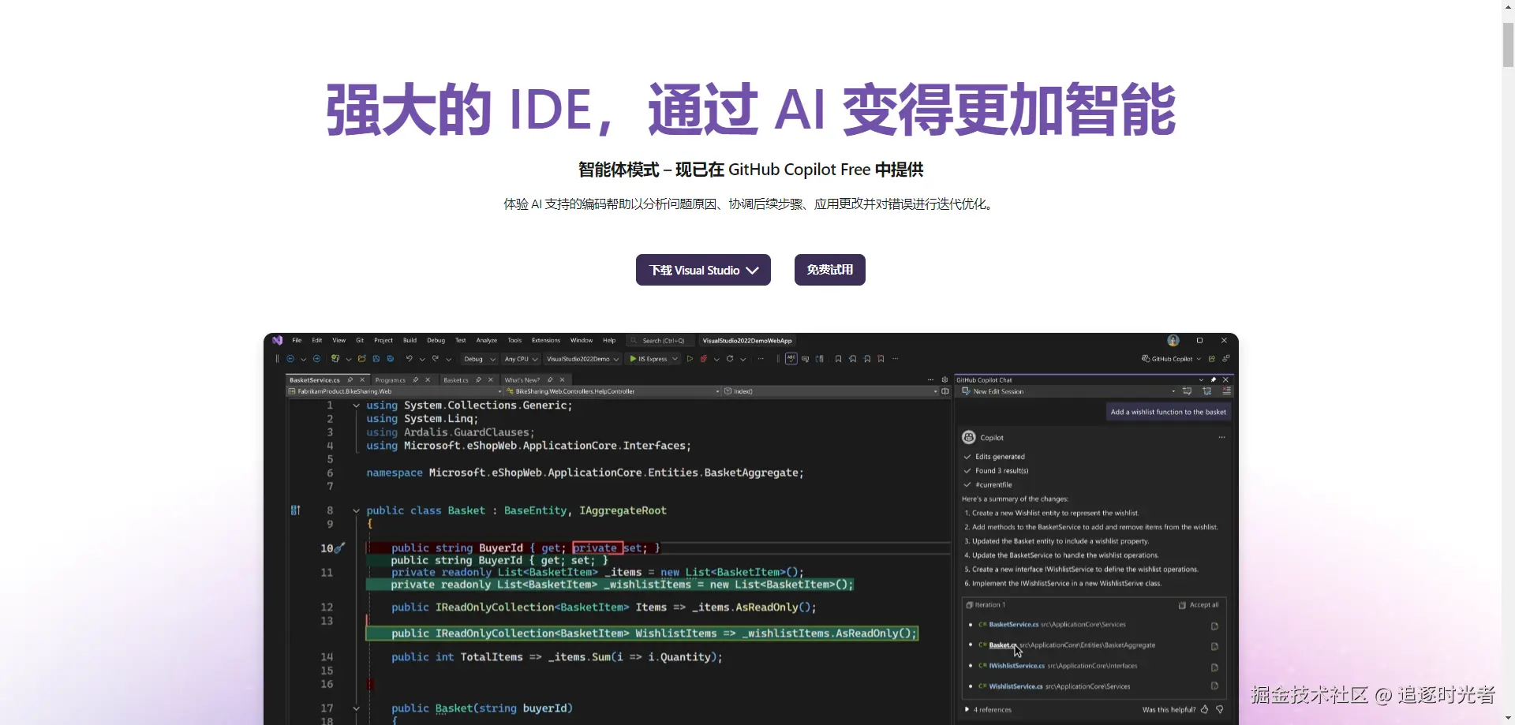
Task: Click the user profile avatar picture
Action: (x=1173, y=341)
